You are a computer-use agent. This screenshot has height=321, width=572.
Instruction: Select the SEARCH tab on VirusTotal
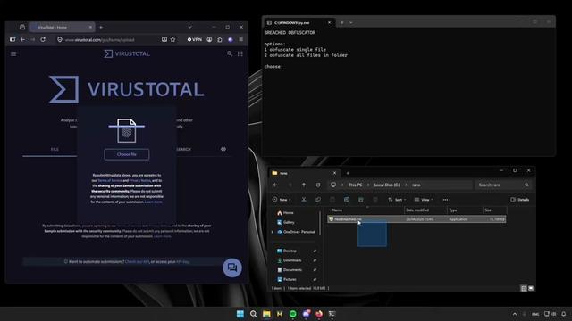point(183,149)
